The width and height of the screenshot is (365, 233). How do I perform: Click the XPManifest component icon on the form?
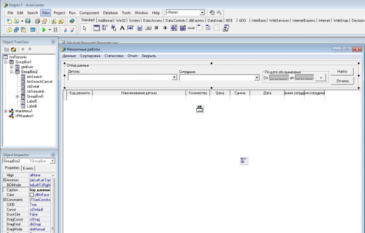[x=199, y=109]
